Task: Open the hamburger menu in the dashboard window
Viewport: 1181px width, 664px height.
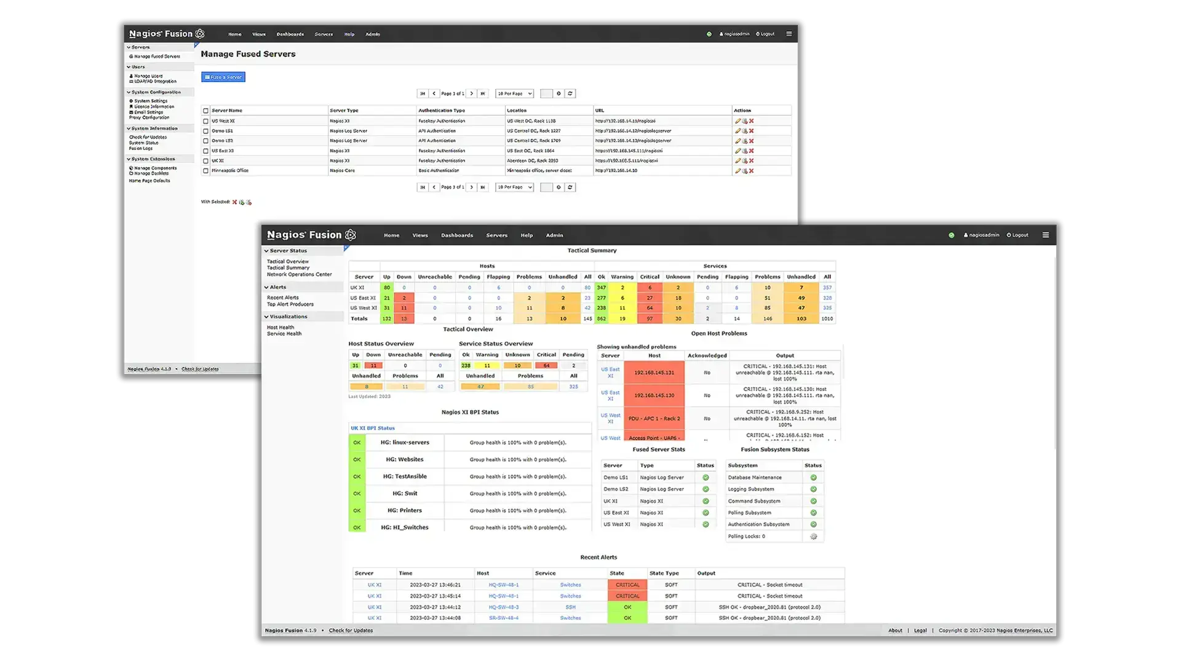Action: point(1046,235)
